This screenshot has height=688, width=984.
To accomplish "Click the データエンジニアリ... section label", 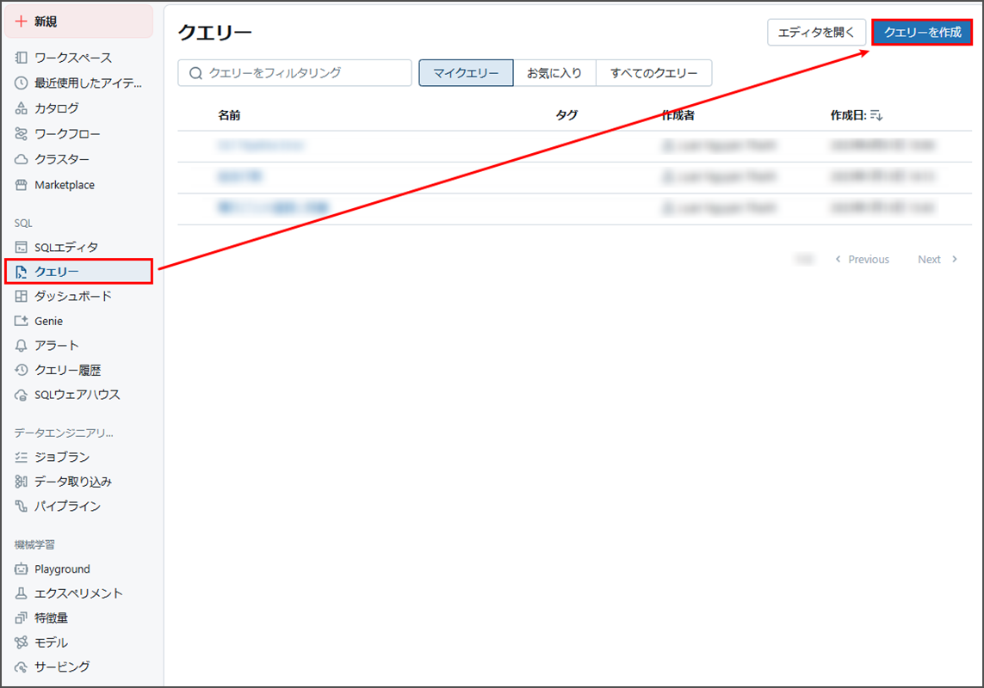I will tap(64, 433).
